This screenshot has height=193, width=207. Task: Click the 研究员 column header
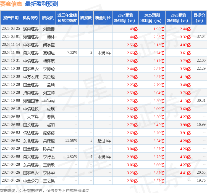[48, 18]
